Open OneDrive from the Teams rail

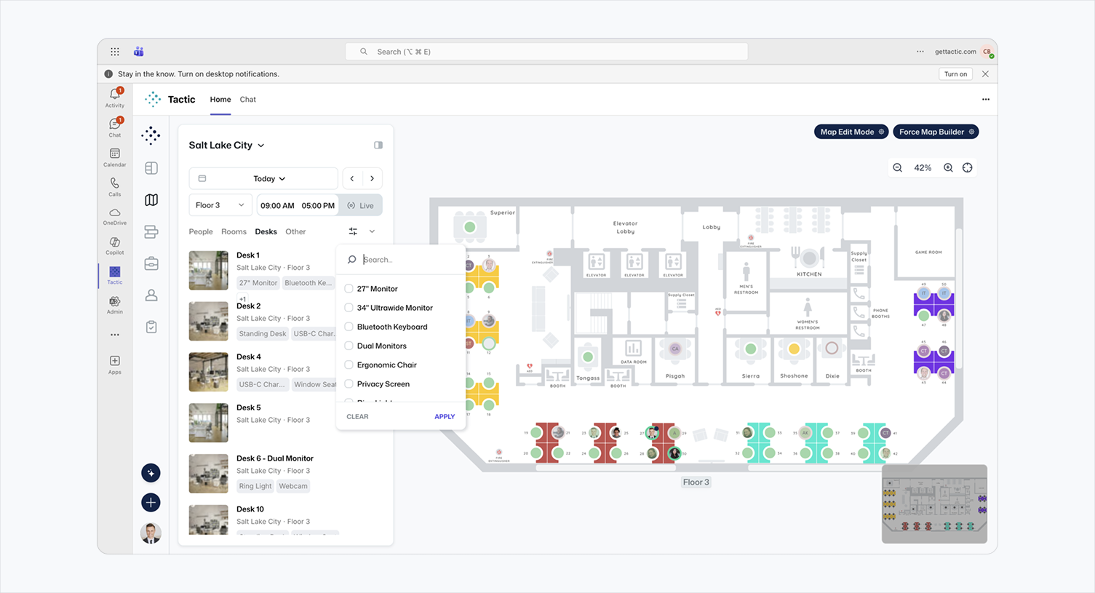click(115, 216)
